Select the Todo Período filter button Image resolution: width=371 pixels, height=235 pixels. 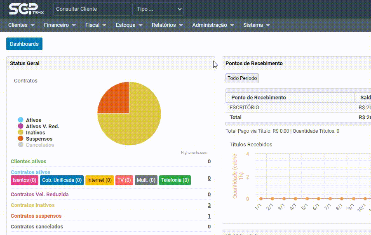[x=242, y=78]
